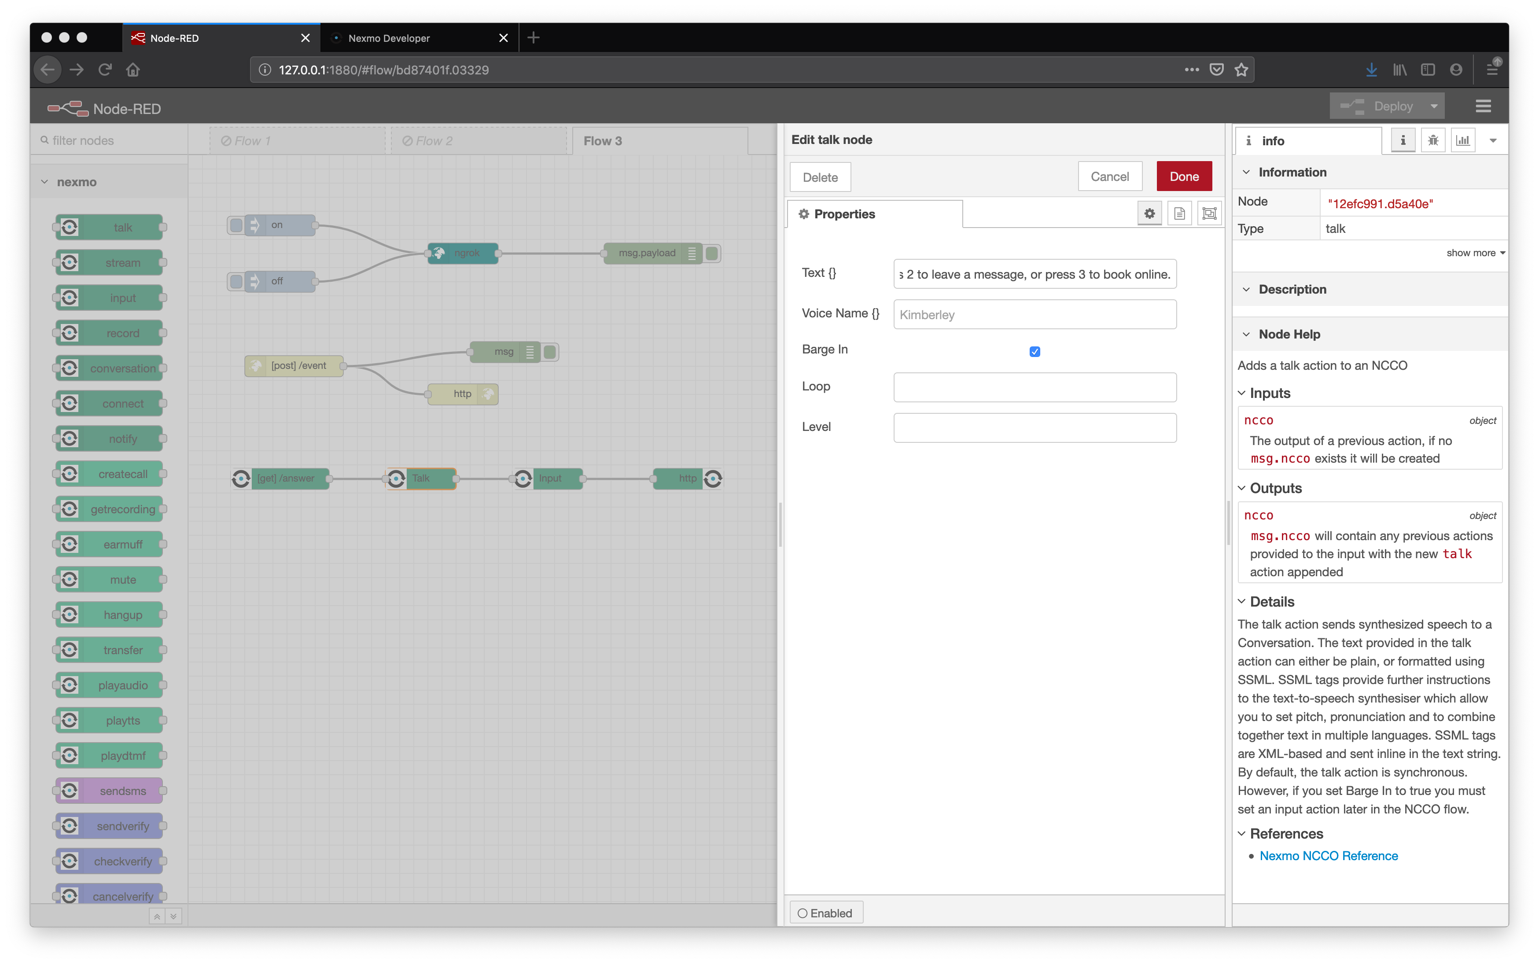This screenshot has width=1539, height=964.
Task: Select the ngrok node on canvas
Action: click(x=463, y=253)
